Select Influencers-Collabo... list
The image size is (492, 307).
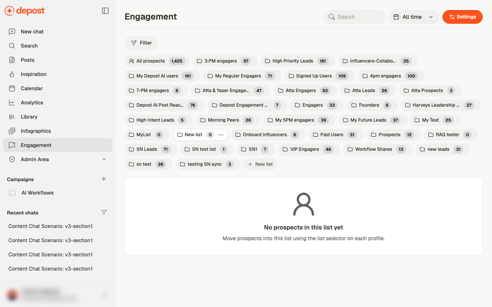pos(378,61)
